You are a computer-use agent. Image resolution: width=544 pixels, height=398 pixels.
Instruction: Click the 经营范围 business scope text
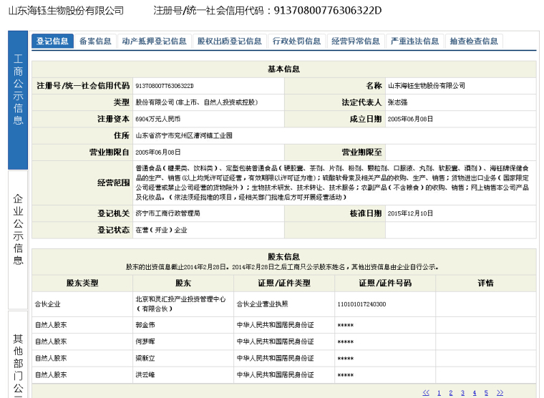(332, 183)
